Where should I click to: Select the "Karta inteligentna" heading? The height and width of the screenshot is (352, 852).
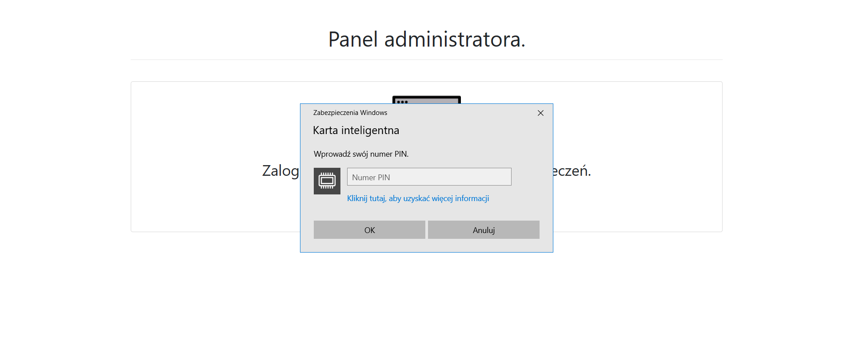coord(356,131)
